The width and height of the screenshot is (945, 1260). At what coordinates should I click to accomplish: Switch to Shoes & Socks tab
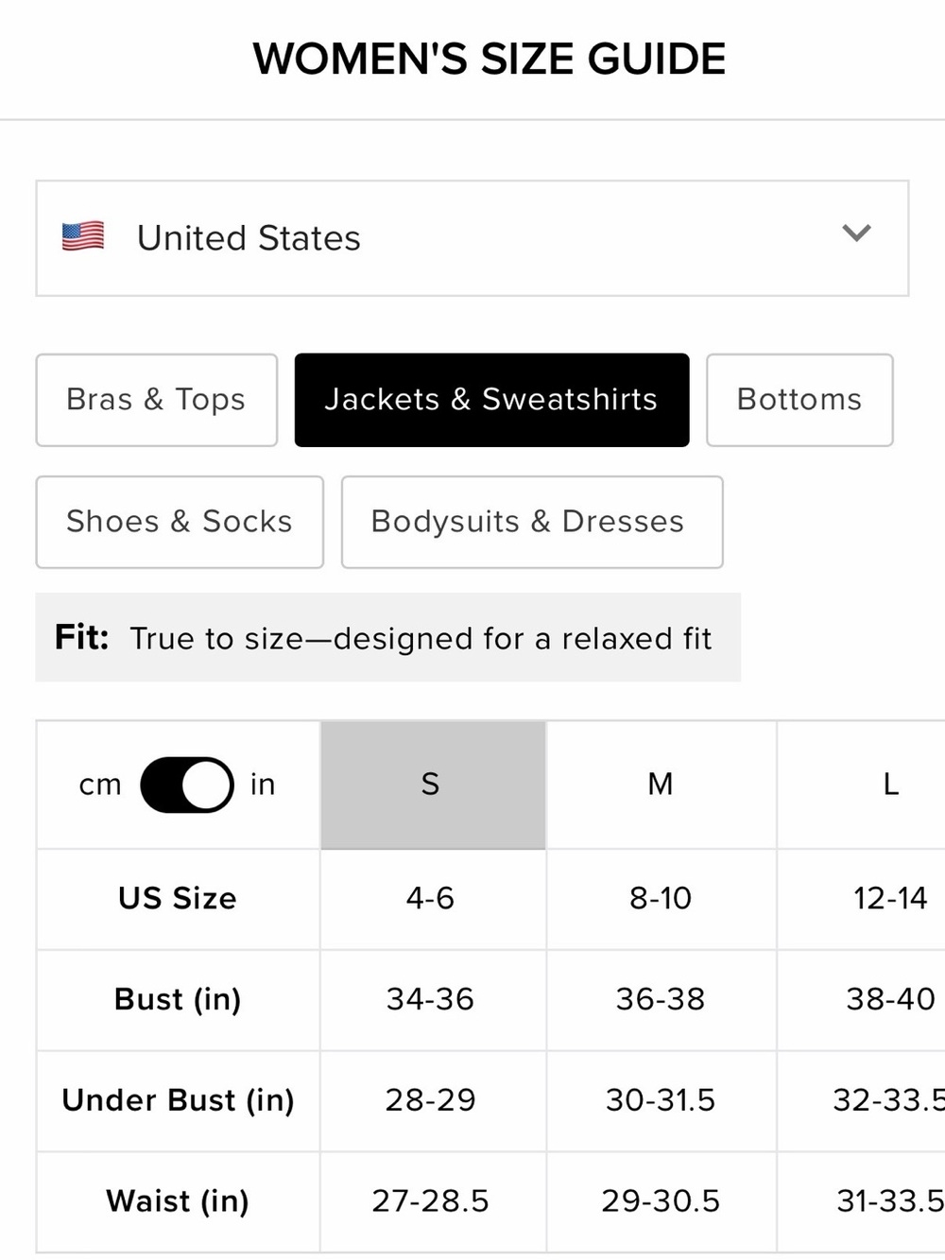(180, 522)
